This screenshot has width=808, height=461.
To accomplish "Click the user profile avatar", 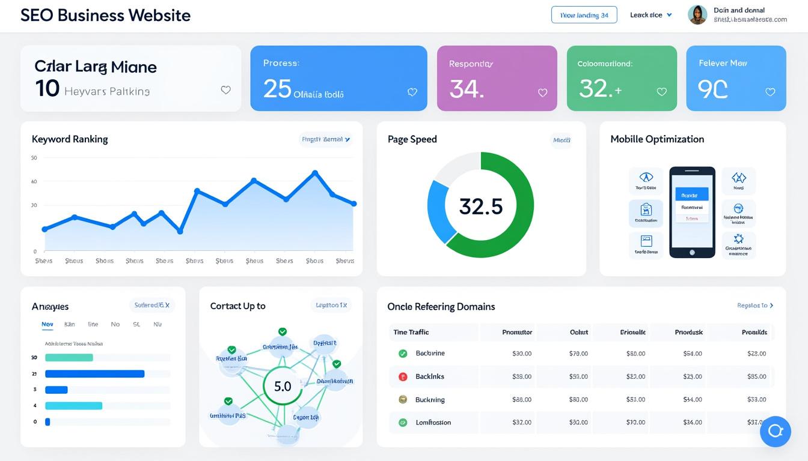I will point(697,15).
